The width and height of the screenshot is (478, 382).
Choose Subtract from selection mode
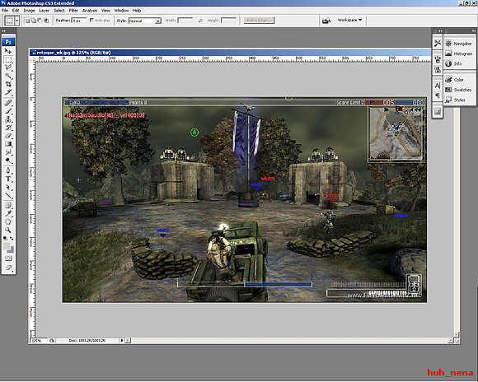[x=40, y=21]
